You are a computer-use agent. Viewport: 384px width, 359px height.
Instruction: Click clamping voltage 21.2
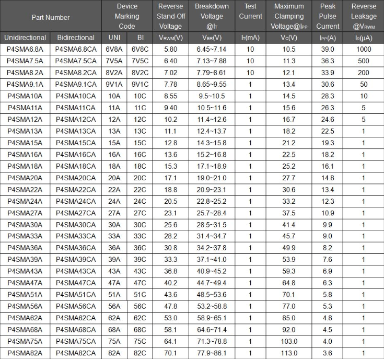289,143
